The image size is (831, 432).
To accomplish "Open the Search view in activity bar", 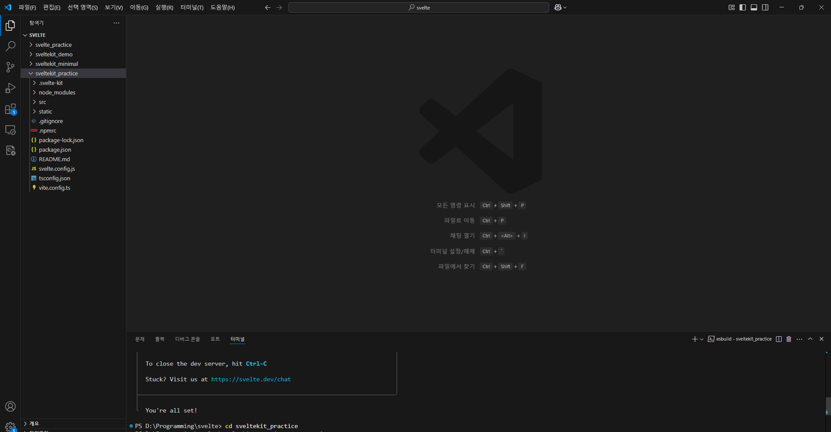I will coord(10,46).
